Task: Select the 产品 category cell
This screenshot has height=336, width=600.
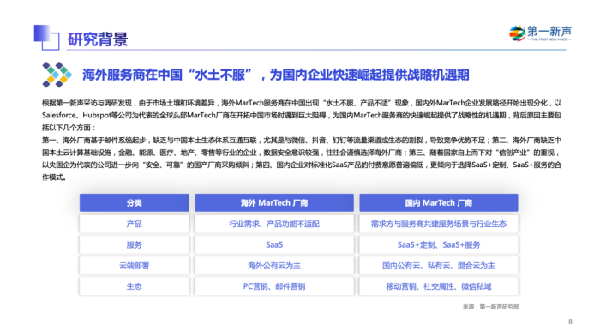Action: (x=135, y=224)
